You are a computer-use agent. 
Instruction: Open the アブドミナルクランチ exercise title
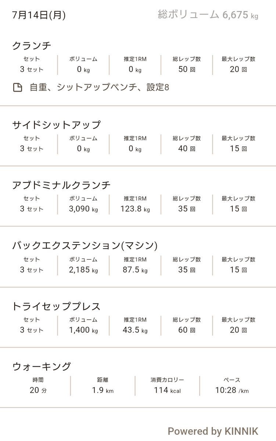coord(61,185)
